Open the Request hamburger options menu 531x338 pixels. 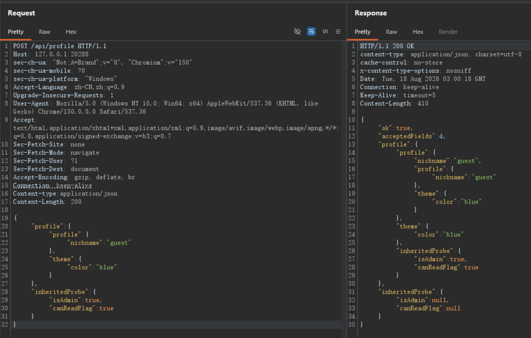point(338,31)
